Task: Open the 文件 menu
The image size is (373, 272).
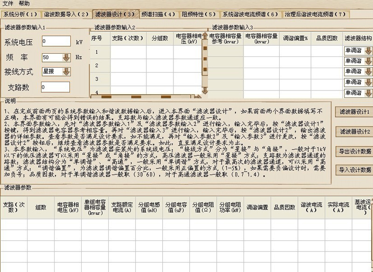Action: pos(8,3)
